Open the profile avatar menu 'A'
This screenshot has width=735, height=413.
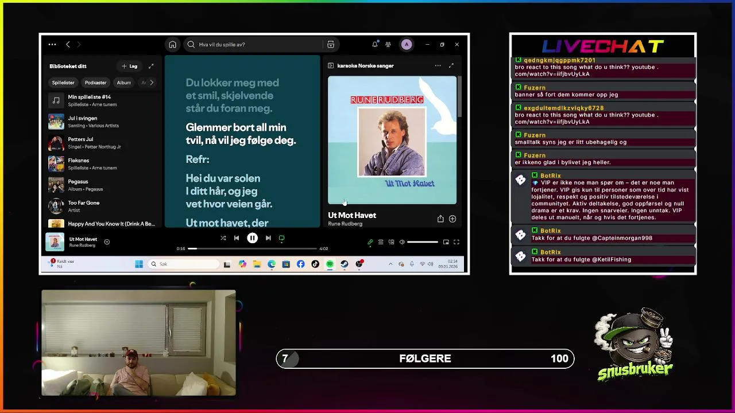pos(406,44)
